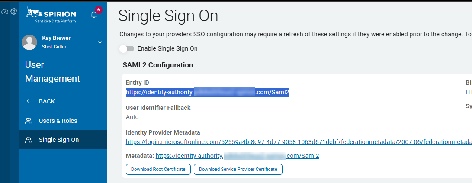Click the Enable Single Sign On label
Viewport: 472px width, 183px height.
(167, 49)
